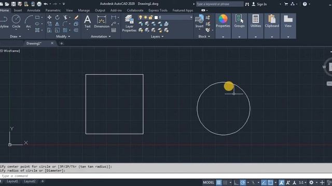The width and height of the screenshot is (332, 186).
Task: Toggle layer on/off lightbulb in layer dropdown
Action: click(141, 17)
